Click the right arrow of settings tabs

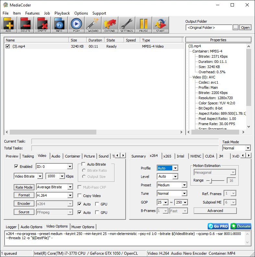pyautogui.click(x=123, y=155)
